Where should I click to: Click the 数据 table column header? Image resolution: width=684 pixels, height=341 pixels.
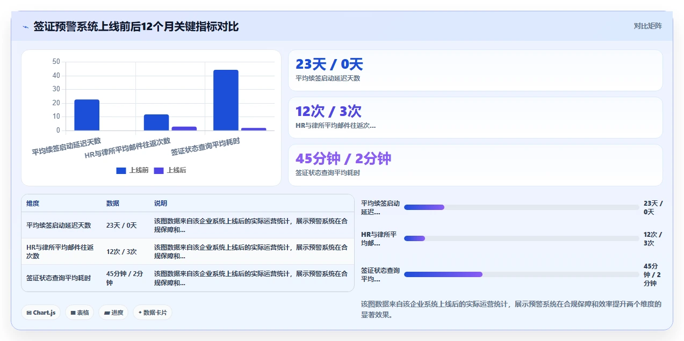(113, 204)
